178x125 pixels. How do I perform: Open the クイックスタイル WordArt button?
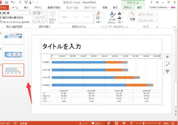tap(112, 18)
